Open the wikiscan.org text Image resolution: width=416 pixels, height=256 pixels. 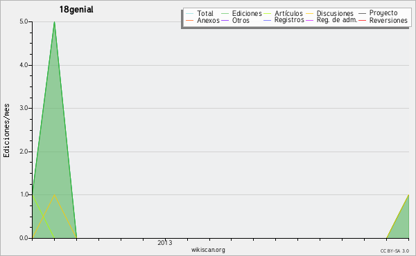pyautogui.click(x=208, y=250)
